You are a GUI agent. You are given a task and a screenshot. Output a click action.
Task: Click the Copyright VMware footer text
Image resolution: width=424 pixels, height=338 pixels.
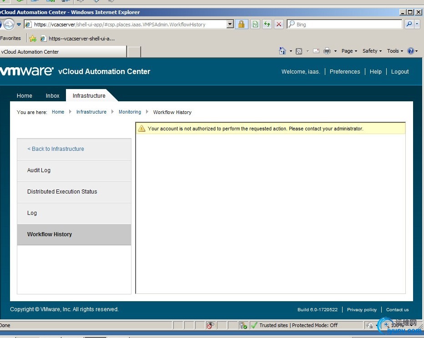(64, 309)
